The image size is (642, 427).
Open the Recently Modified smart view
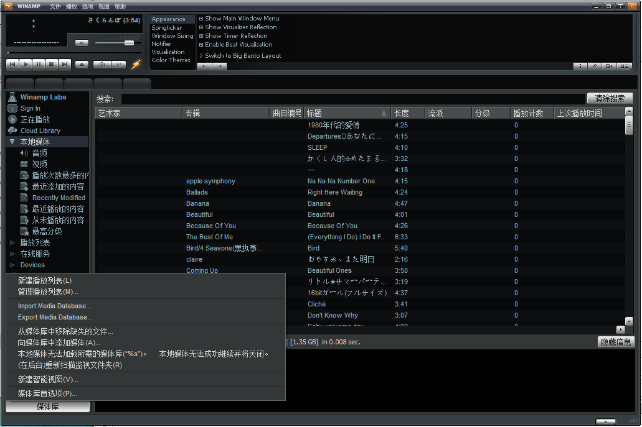point(59,198)
